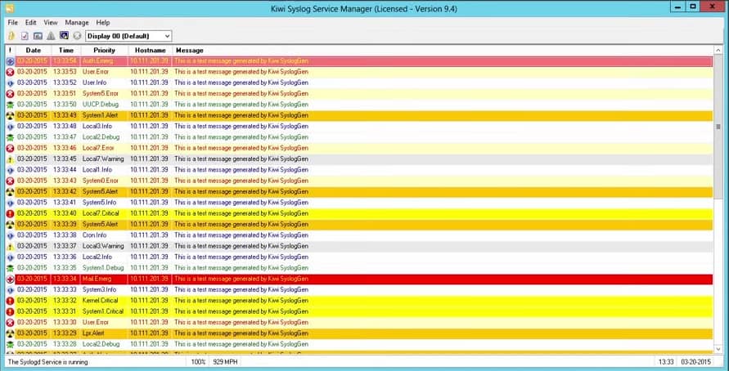The width and height of the screenshot is (729, 371).
Task: Click the scroll up arrow of the log list
Action: [718, 50]
